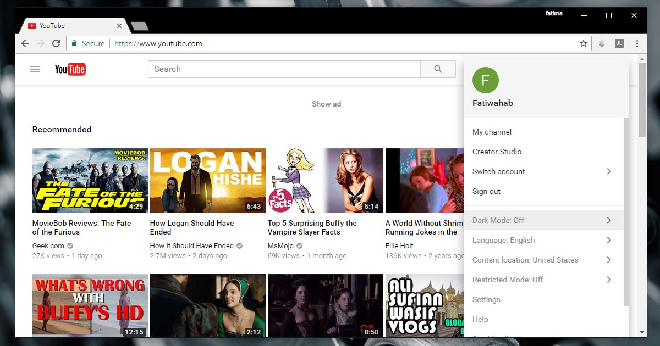660x346 pixels.
Task: Click the green F account avatar
Action: click(x=485, y=80)
